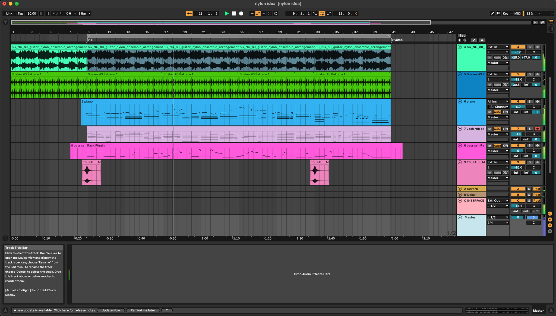The image size is (556, 316).
Task: Click the Set locator button
Action: 462,35
